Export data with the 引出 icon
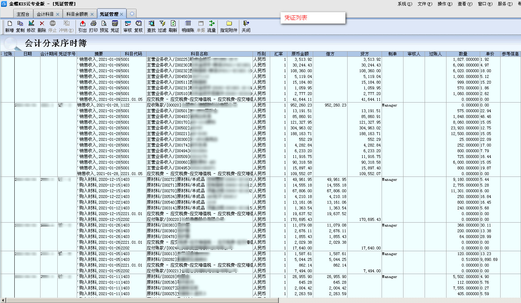Viewport: 521px width, 303px height. 82,26
